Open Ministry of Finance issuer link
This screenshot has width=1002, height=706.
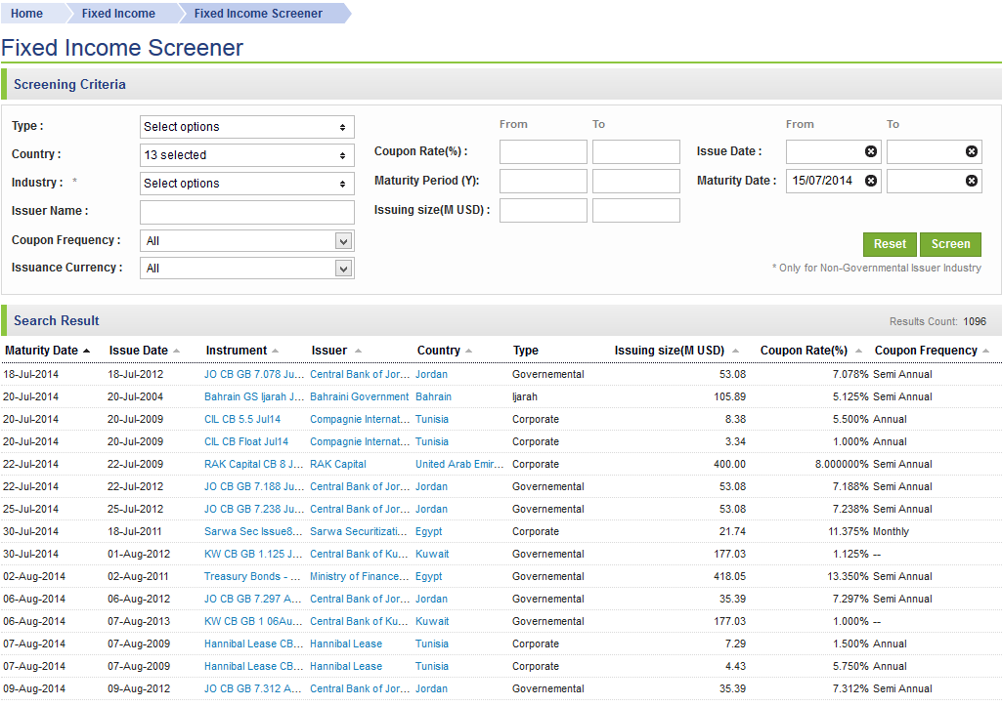(x=359, y=576)
